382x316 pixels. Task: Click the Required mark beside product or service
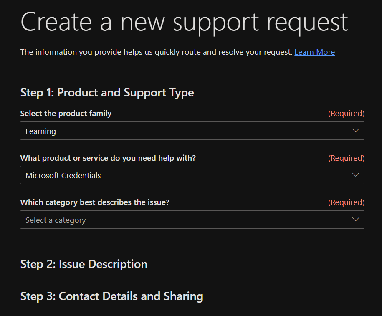[346, 158]
